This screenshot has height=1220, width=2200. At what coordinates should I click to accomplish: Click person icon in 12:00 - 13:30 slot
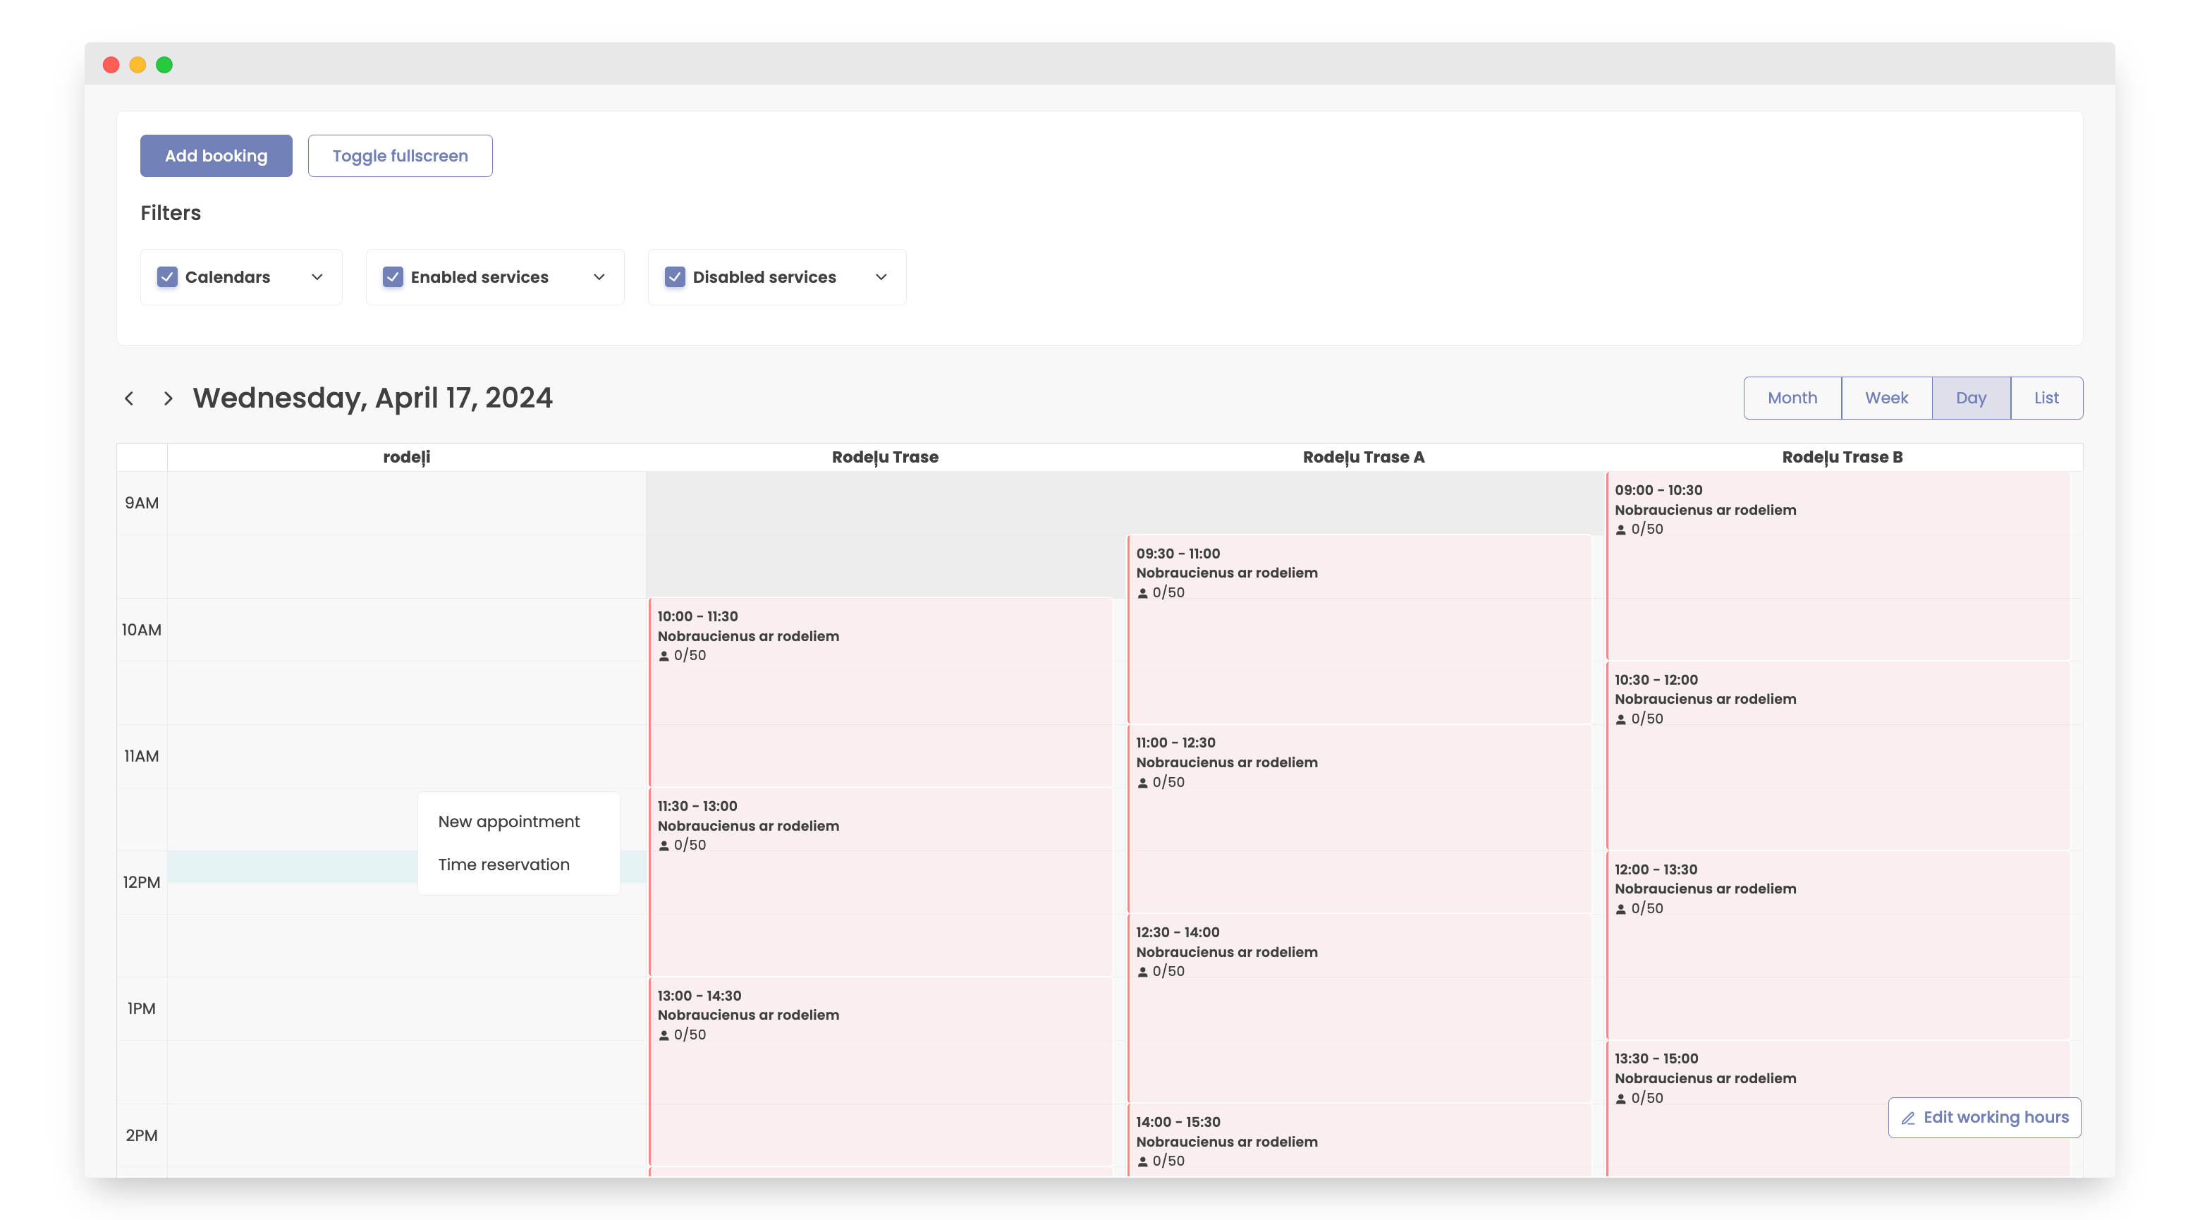point(1621,909)
